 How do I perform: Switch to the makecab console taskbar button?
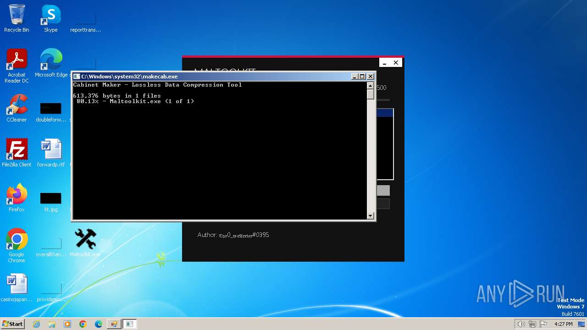[x=130, y=324]
